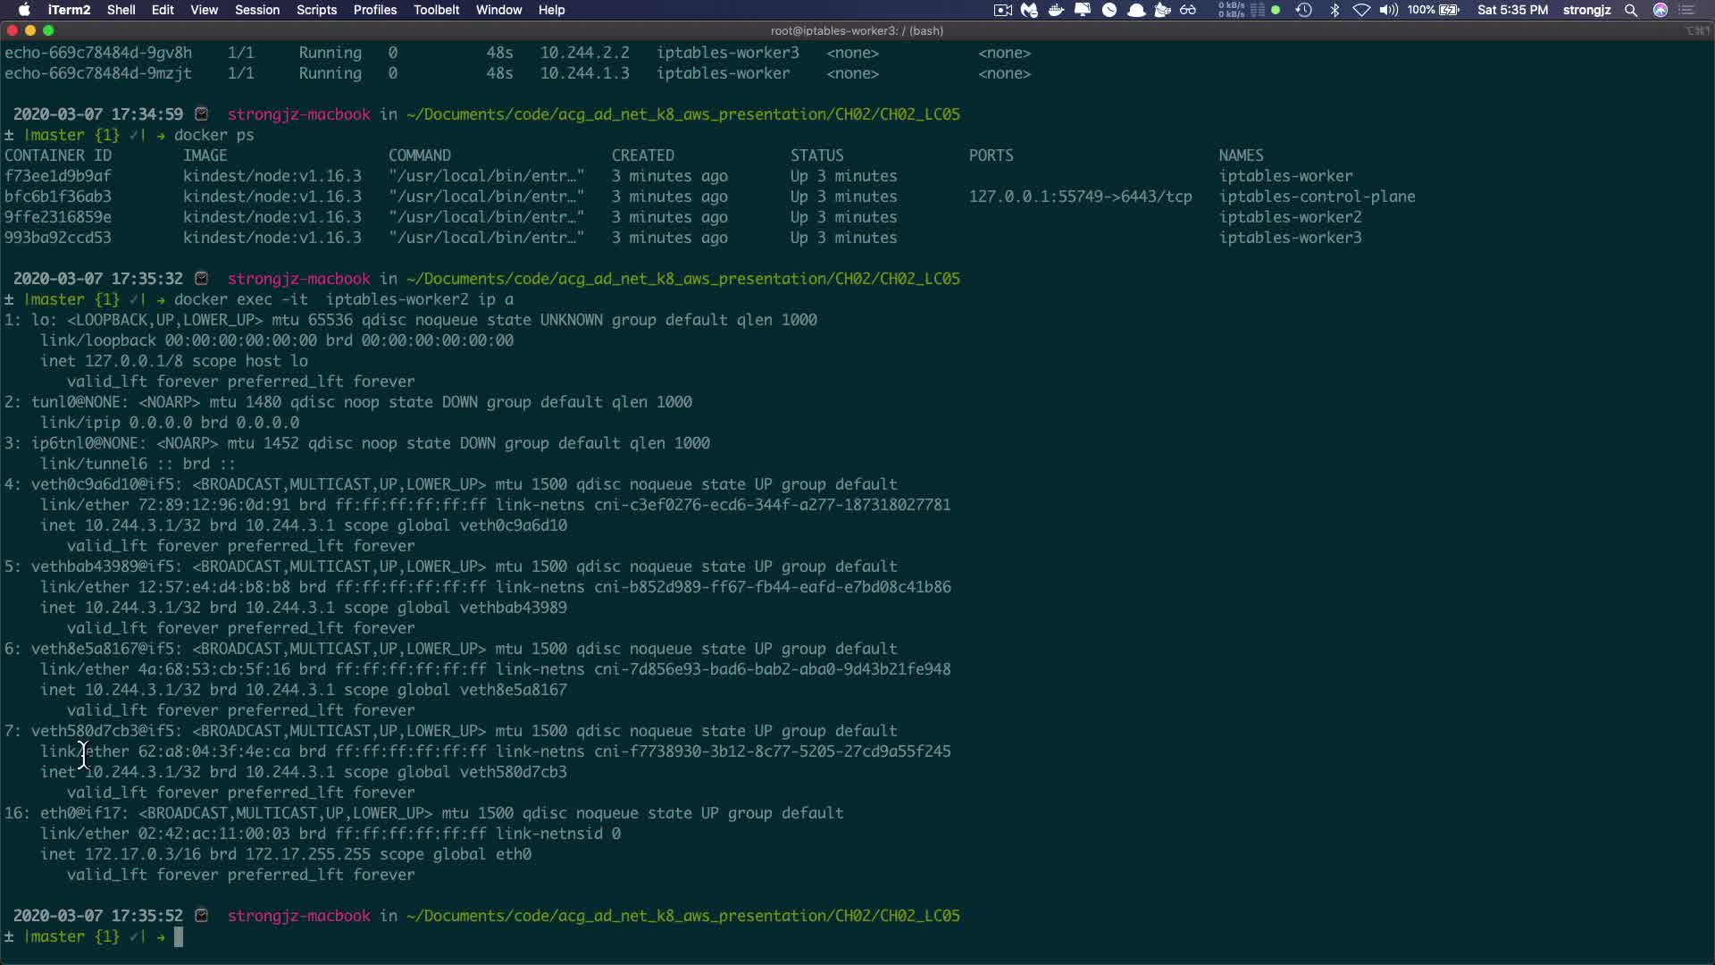Click the volume speaker icon
Viewport: 1715px width, 965px height.
pyautogui.click(x=1388, y=10)
